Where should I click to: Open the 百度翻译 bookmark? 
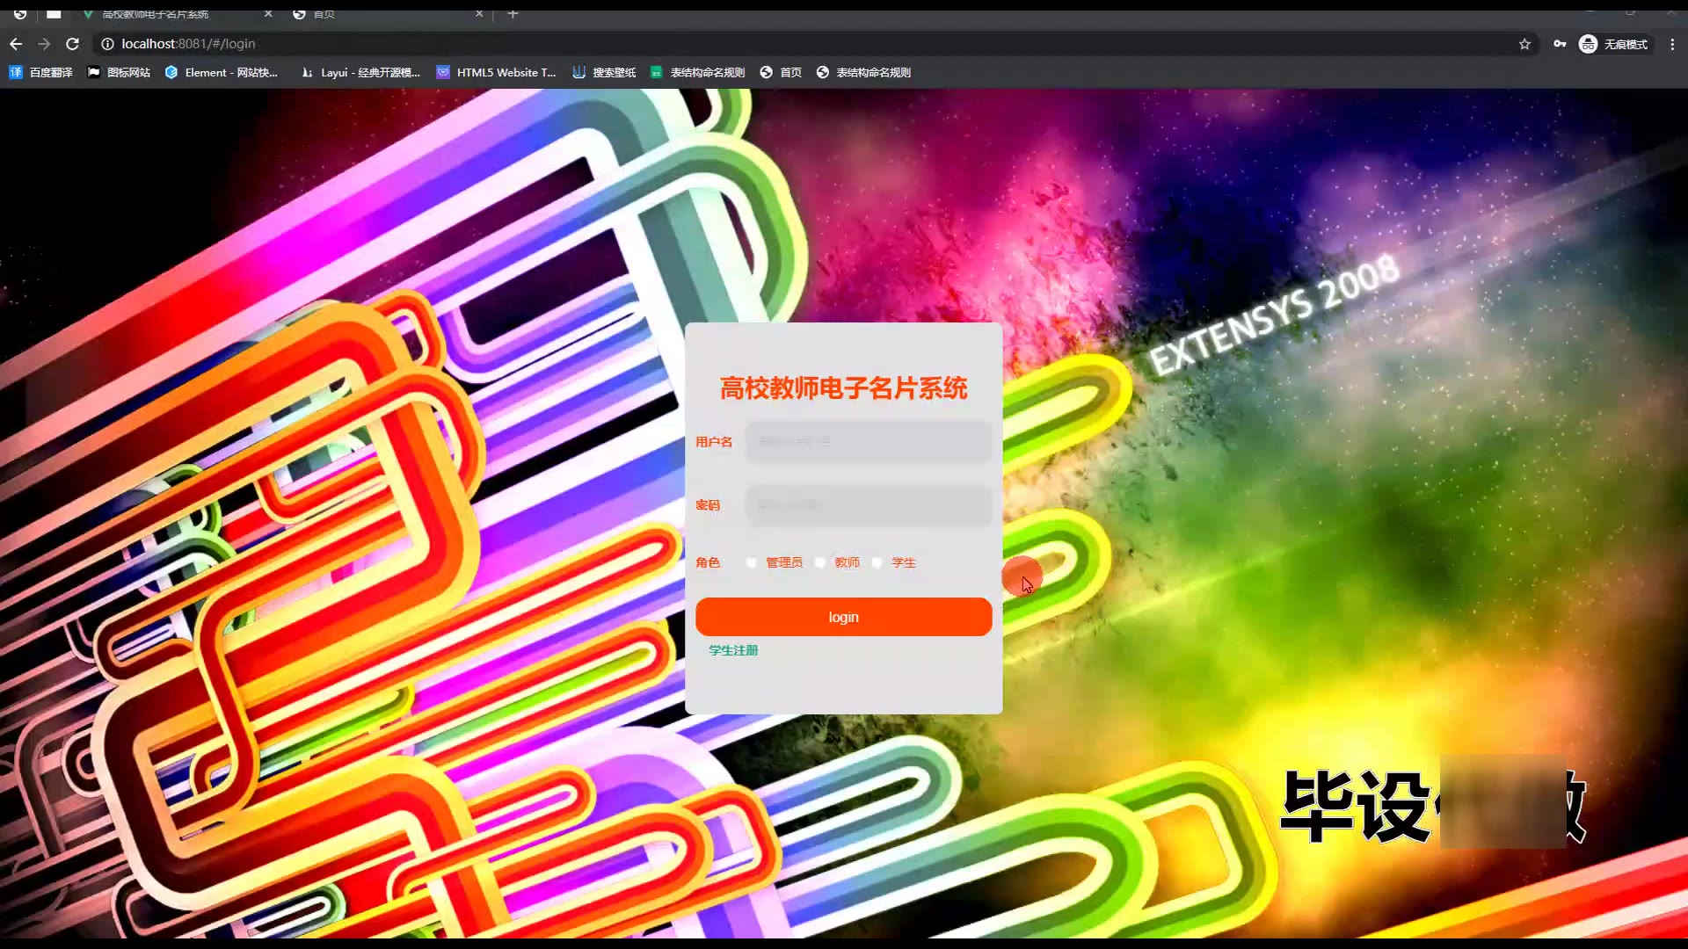pyautogui.click(x=40, y=72)
